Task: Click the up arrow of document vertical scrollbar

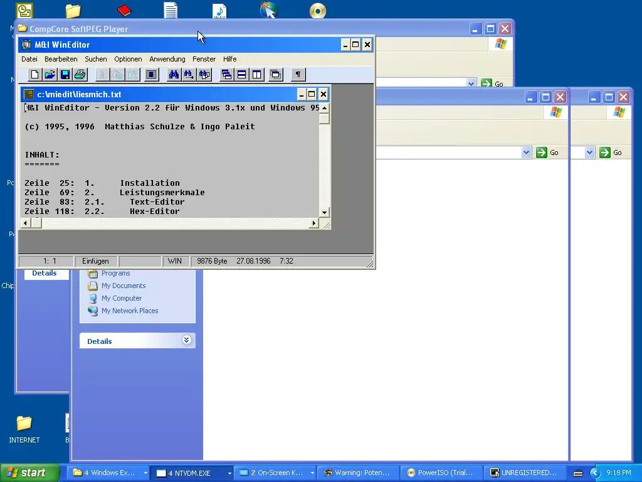Action: pyautogui.click(x=324, y=108)
